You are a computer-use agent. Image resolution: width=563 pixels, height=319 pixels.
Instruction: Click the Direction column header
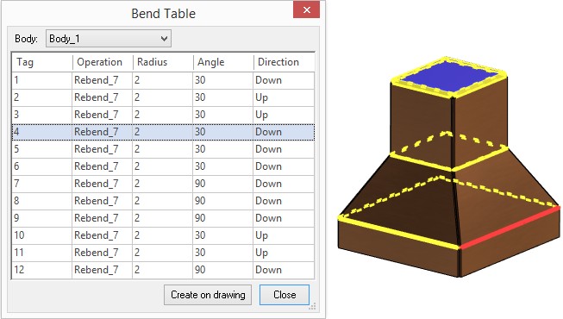tap(284, 62)
